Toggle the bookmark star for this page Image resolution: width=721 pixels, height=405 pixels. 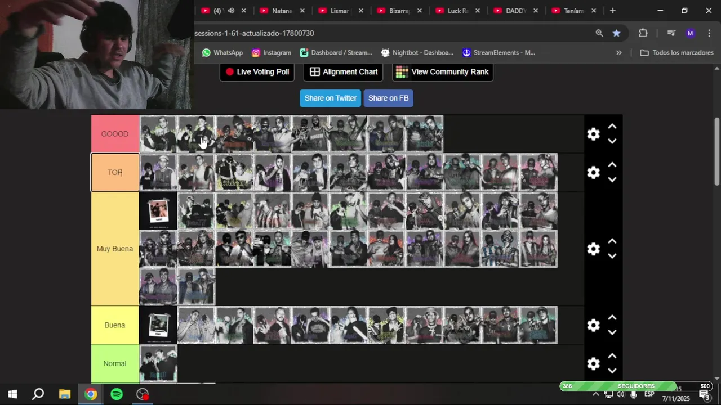(616, 33)
